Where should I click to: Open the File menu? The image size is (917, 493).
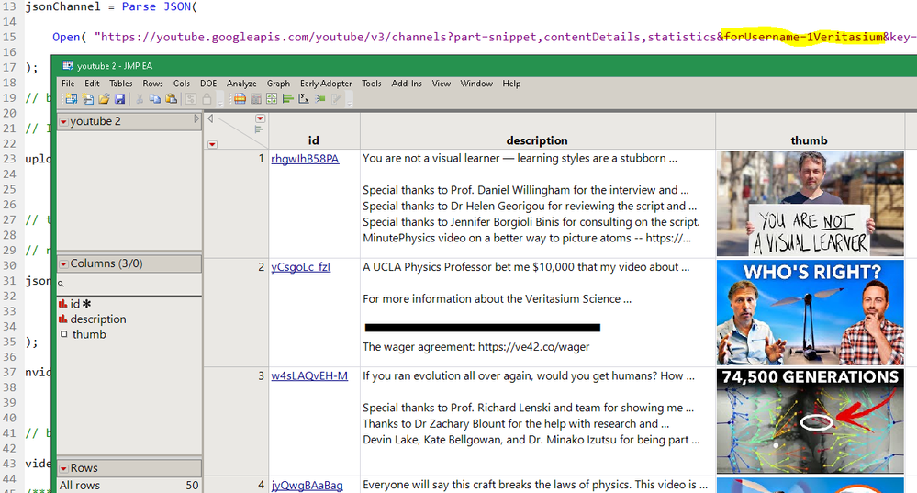tap(68, 84)
